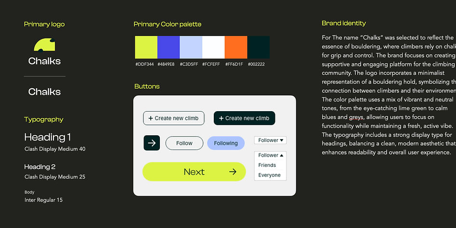This screenshot has width=456, height=228.
Task: Collapse the expanded Follower dropdown
Action: click(271, 155)
